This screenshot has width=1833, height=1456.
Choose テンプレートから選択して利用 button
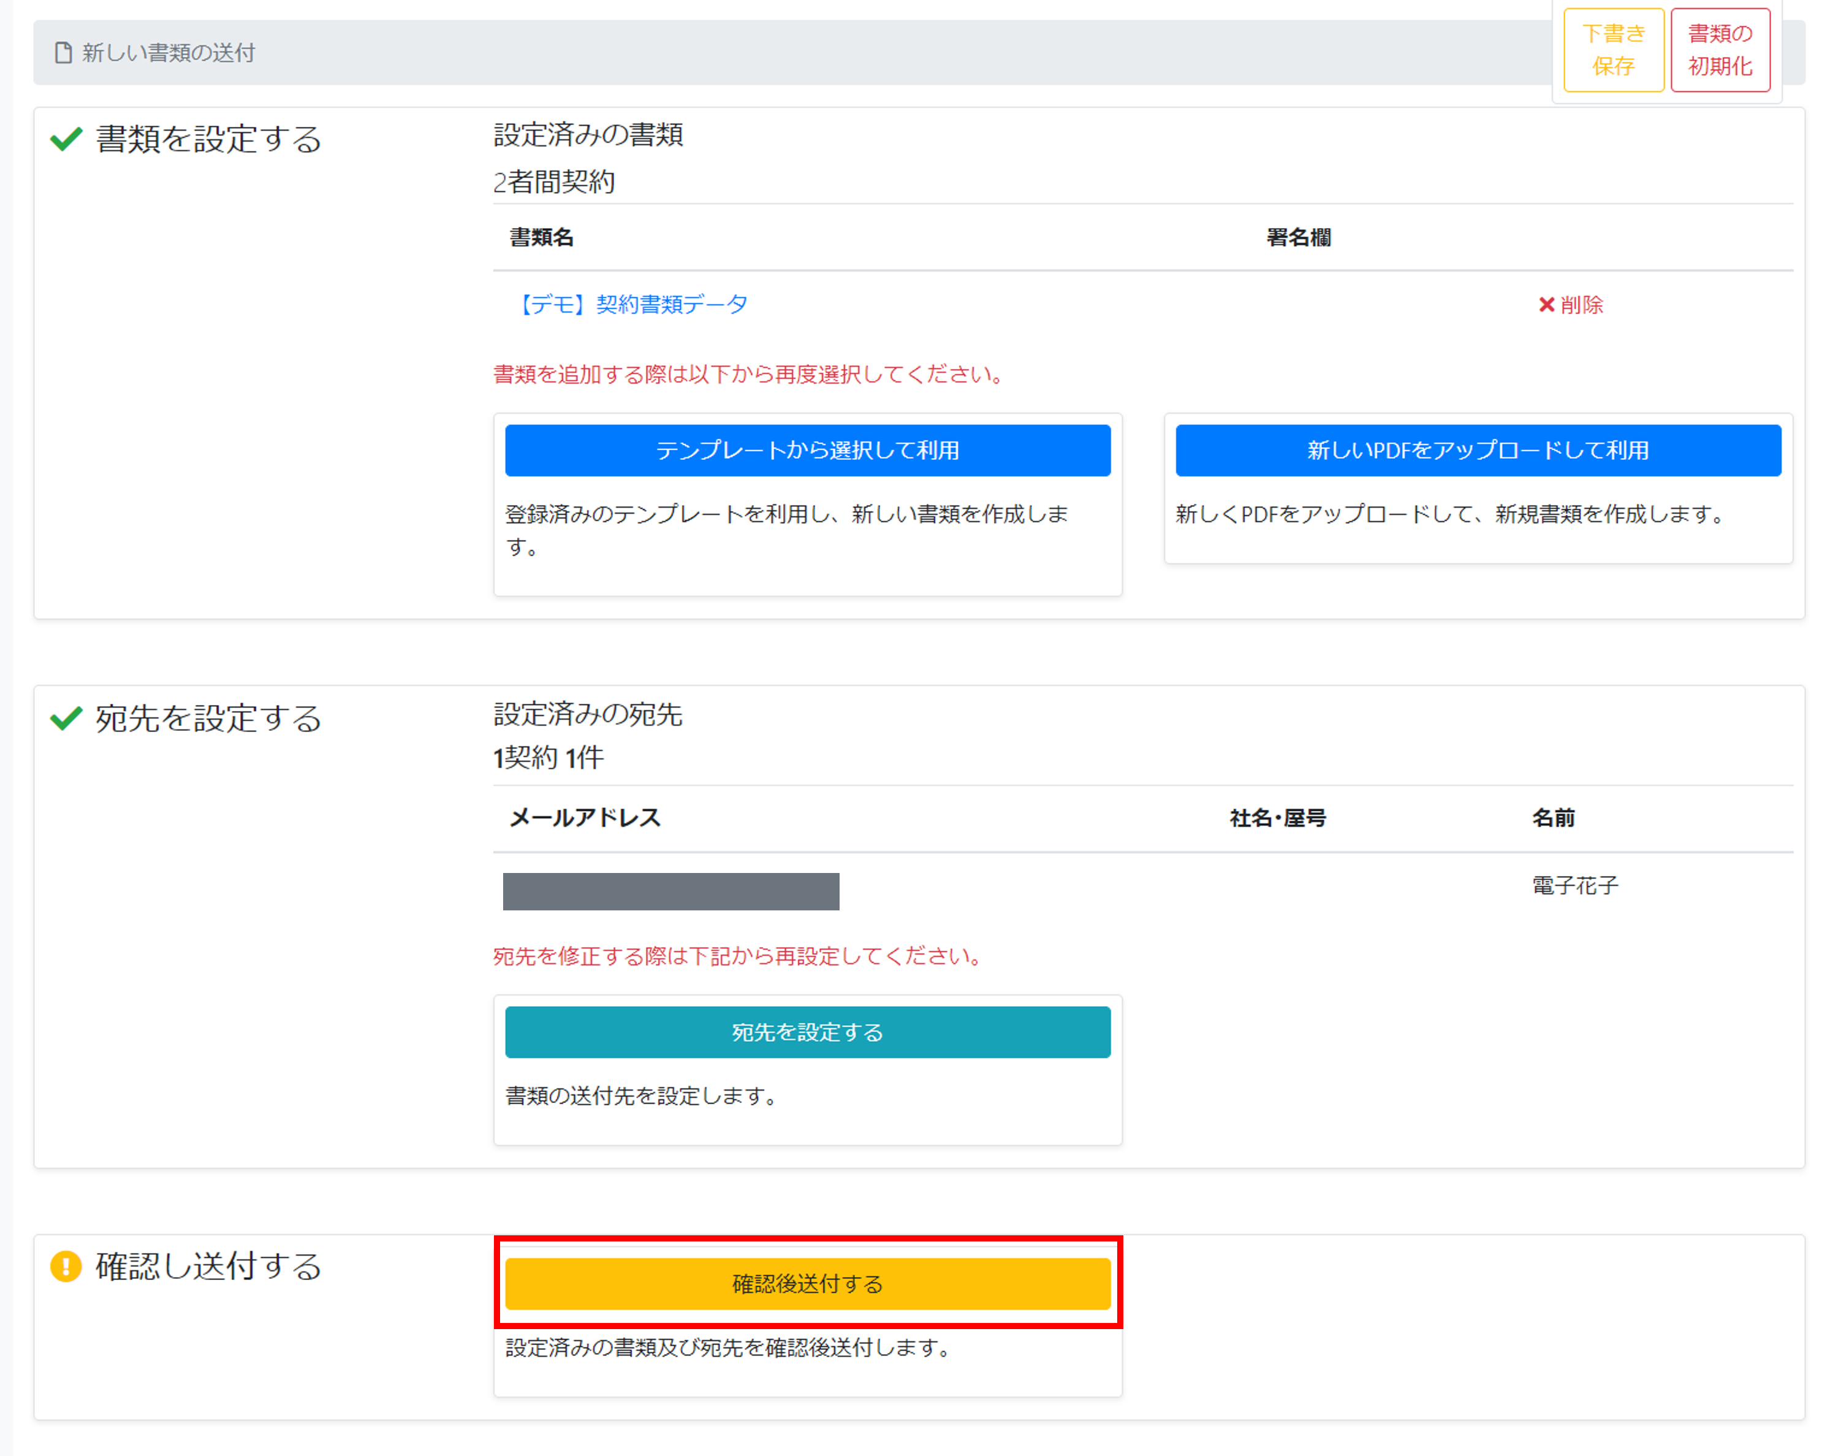[x=807, y=450]
